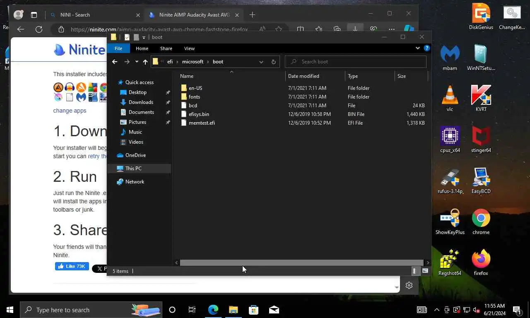Open the notification center icon
The width and height of the screenshot is (530, 318).
click(517, 310)
